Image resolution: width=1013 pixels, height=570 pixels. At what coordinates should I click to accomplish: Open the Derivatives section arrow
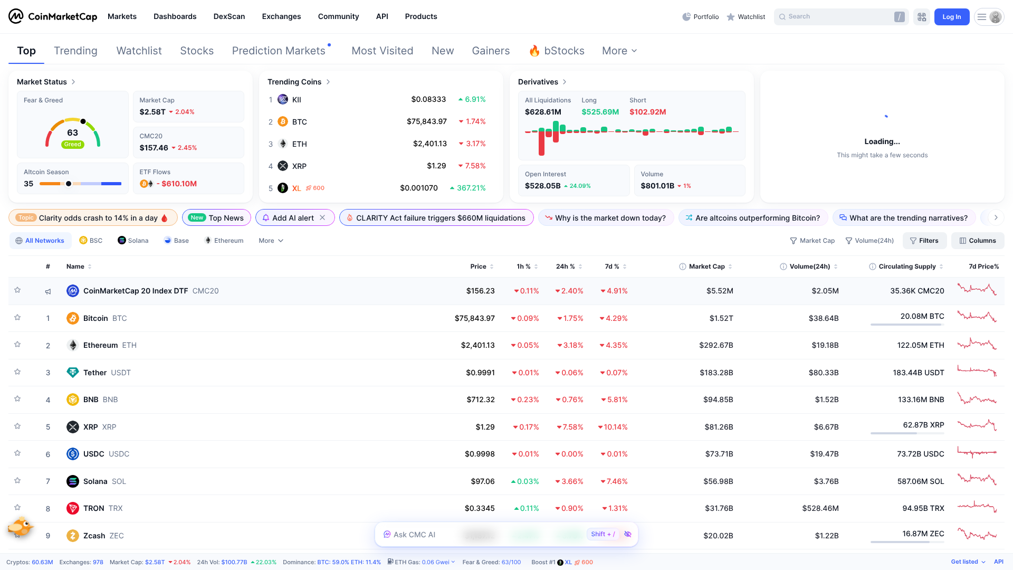click(x=565, y=82)
